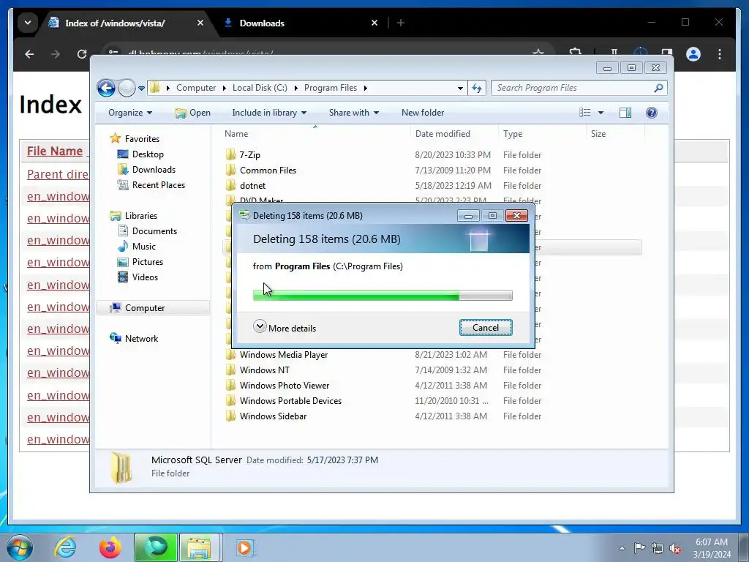Open Windows Media Player from taskbar
The width and height of the screenshot is (749, 562).
pyautogui.click(x=245, y=547)
